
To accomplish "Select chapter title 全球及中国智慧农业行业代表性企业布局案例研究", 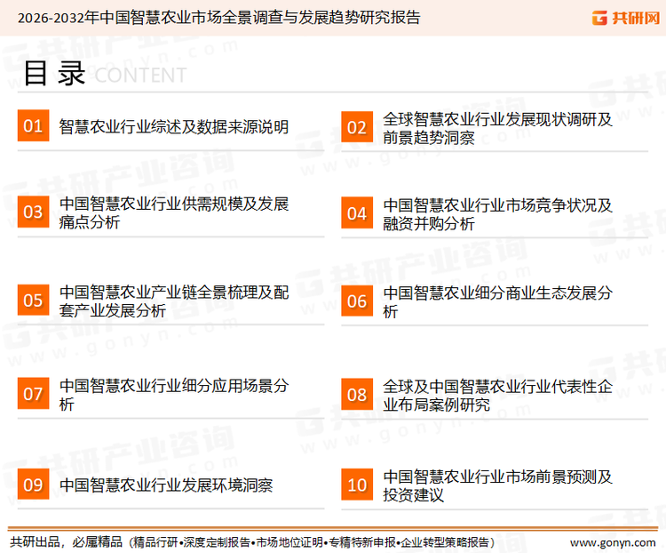I will (497, 396).
